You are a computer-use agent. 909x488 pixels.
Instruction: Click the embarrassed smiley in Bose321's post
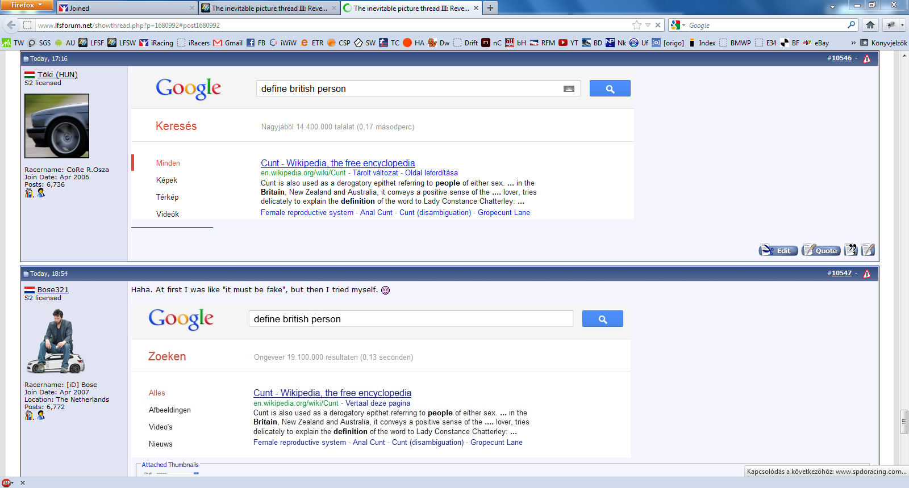tap(385, 290)
